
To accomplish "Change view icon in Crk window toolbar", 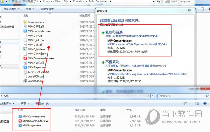I will pos(185,103).
